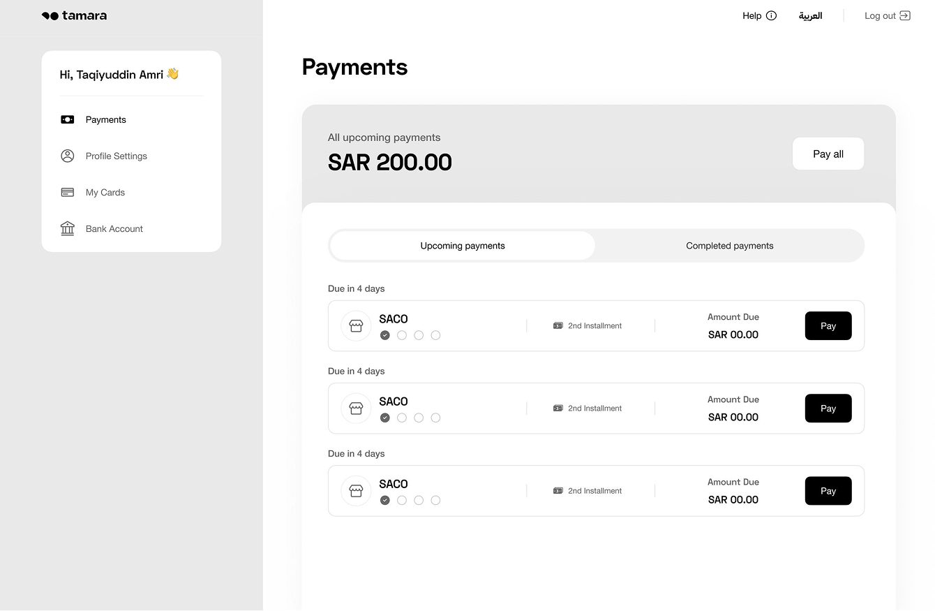
Task: Click the 'SAR 200.00' total amount
Action: (390, 163)
